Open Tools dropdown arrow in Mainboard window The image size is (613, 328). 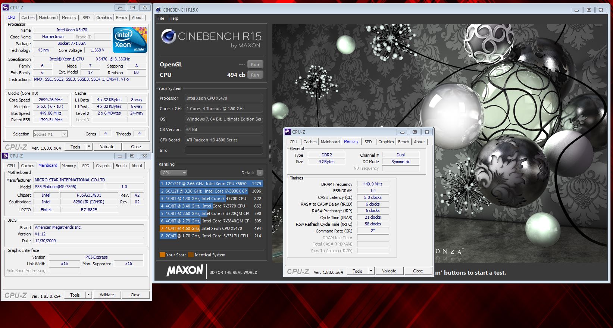click(89, 295)
